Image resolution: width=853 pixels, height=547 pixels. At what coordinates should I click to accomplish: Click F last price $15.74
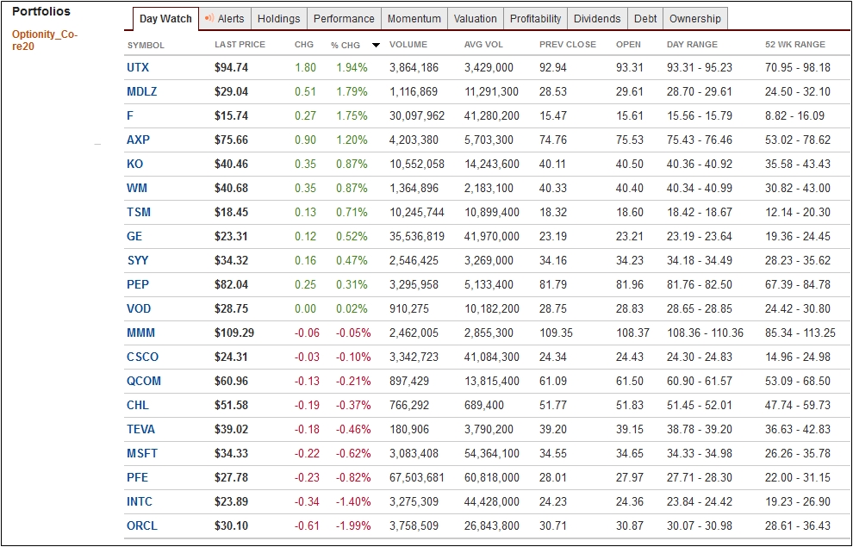(231, 115)
